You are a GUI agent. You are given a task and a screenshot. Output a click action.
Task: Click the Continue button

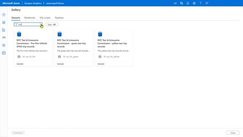[18, 133]
